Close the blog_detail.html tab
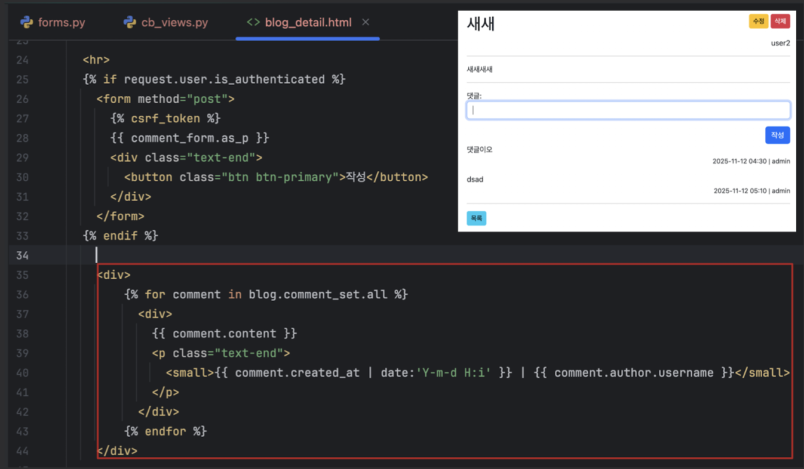Image resolution: width=804 pixels, height=469 pixels. coord(366,22)
